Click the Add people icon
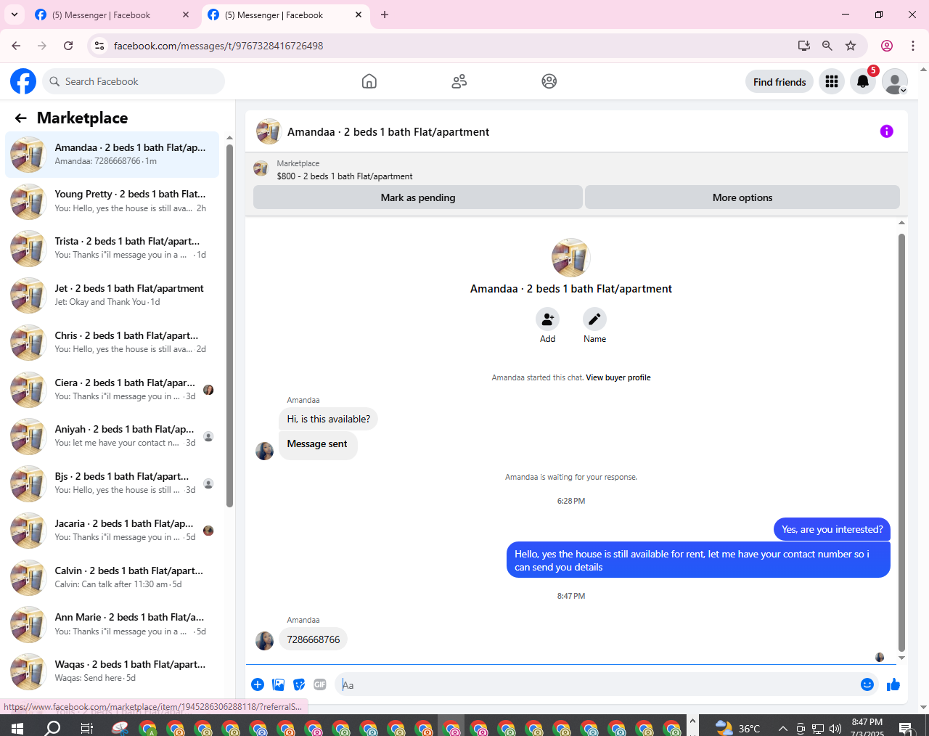The height and width of the screenshot is (736, 929). pyautogui.click(x=547, y=319)
